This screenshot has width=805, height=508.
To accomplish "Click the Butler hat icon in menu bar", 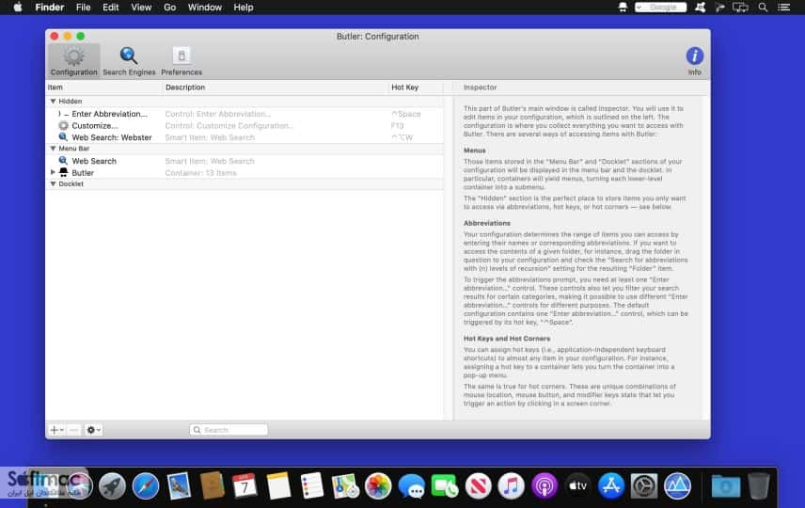I will click(x=623, y=8).
